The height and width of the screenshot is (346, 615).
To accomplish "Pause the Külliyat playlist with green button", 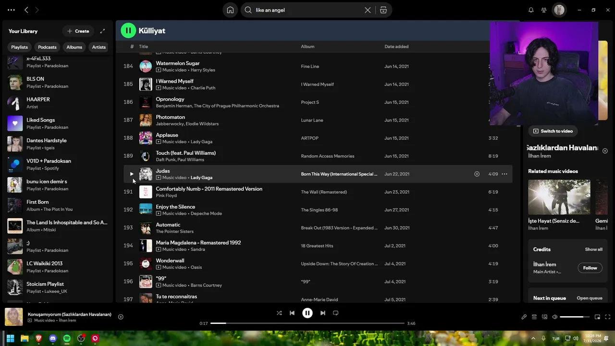I will click(x=128, y=31).
